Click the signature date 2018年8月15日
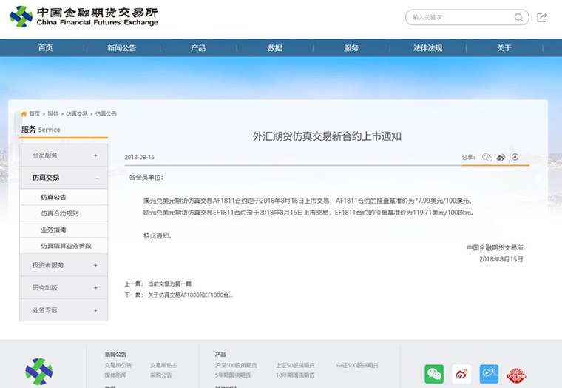Viewport: 562px width, 388px height. point(501,259)
